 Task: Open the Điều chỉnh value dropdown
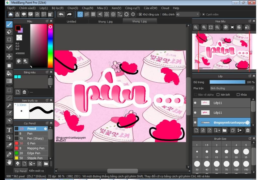187,14
